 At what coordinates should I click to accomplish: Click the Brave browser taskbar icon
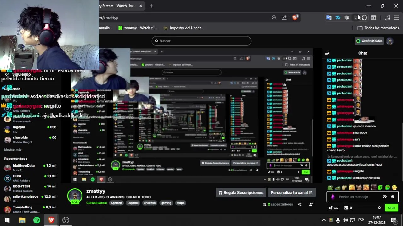click(51, 220)
